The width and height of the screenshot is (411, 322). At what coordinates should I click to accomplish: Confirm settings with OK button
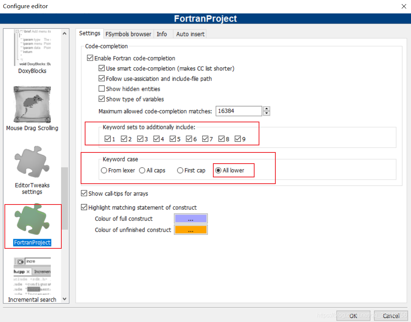point(353,316)
